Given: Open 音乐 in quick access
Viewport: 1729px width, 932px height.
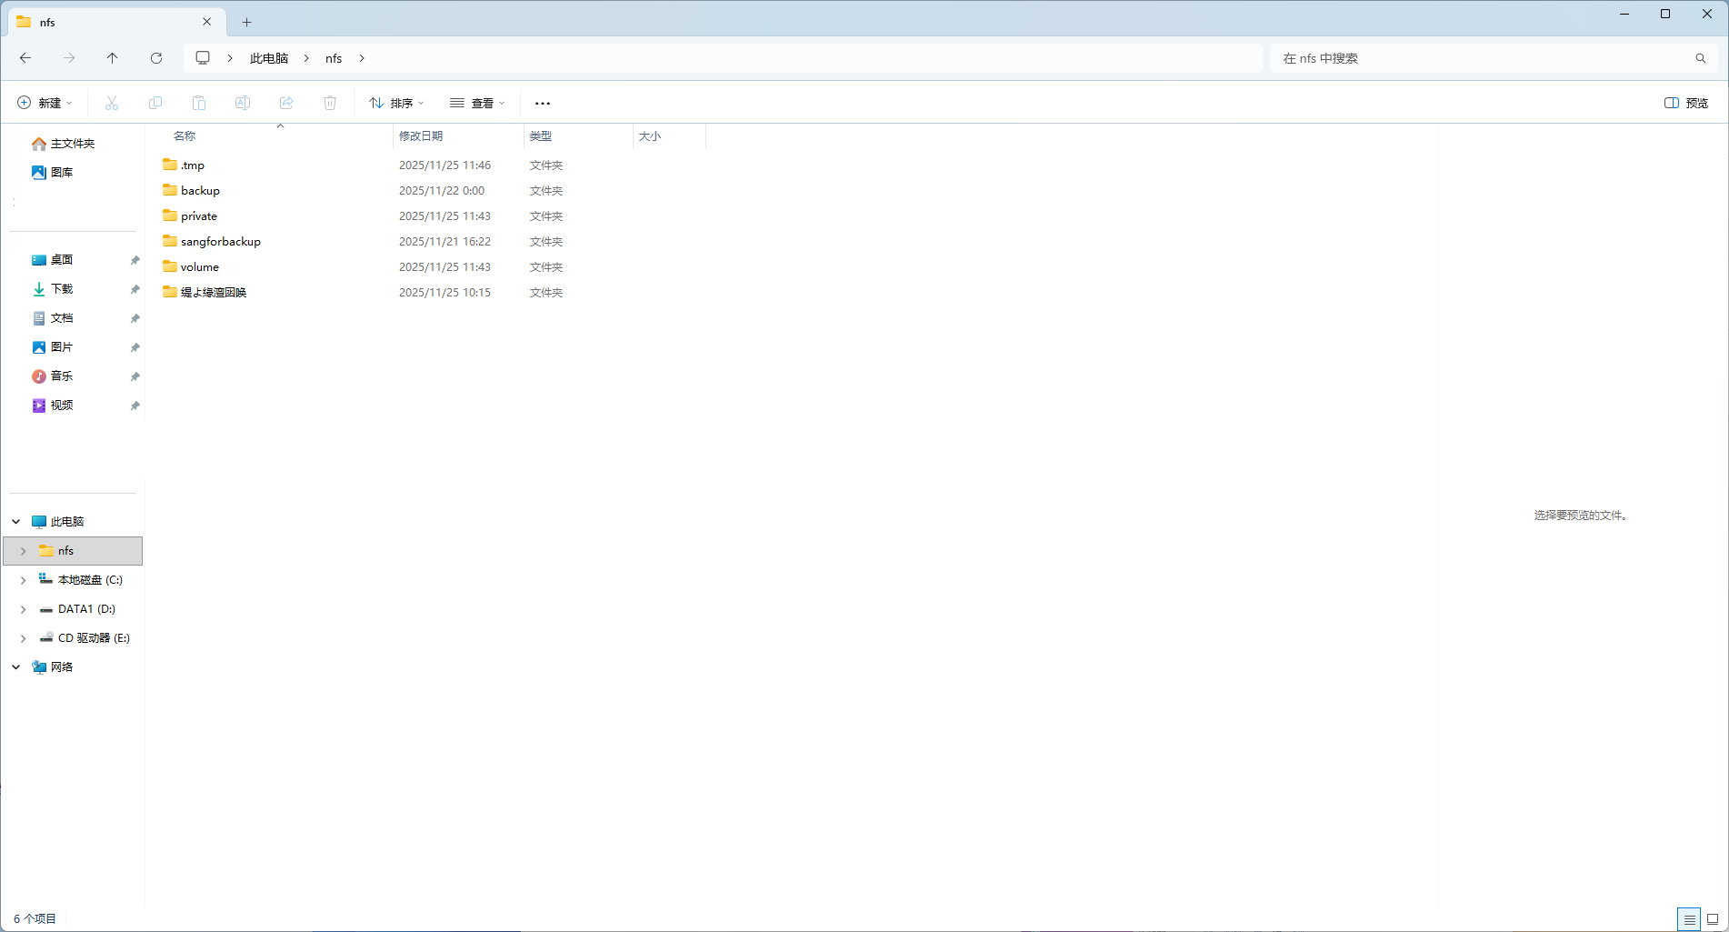Looking at the screenshot, I should click(52, 376).
